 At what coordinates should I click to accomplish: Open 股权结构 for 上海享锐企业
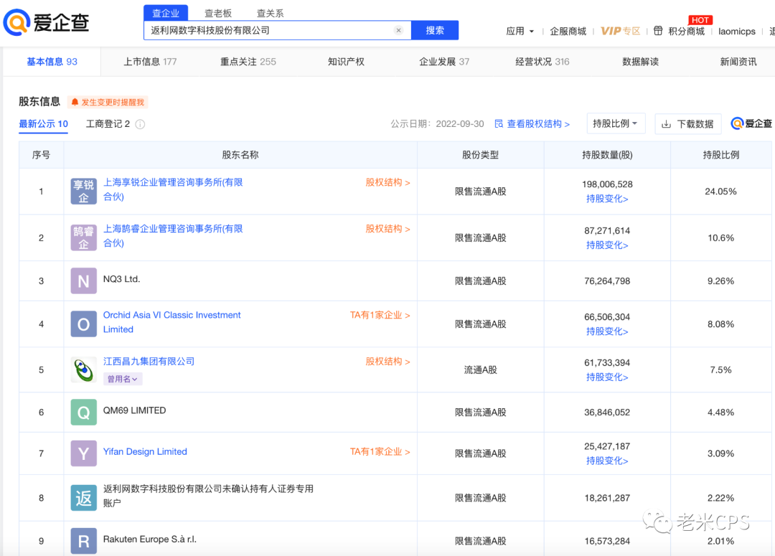pos(387,182)
